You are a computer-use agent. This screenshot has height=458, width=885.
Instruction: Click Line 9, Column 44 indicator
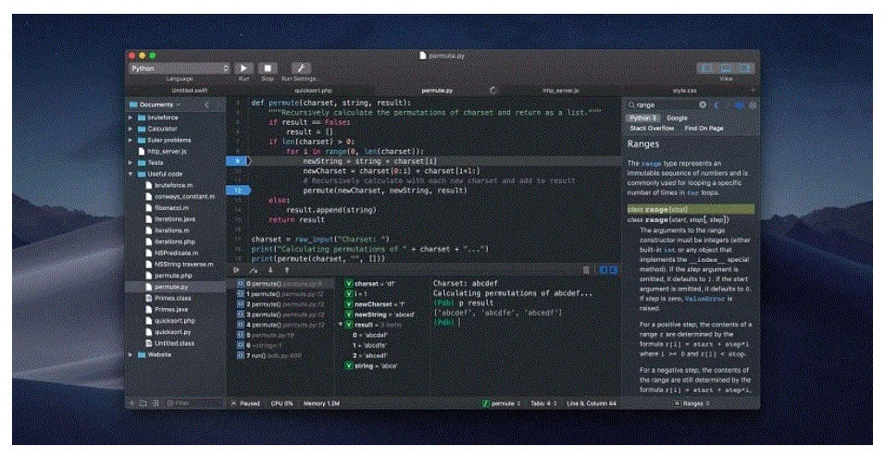coord(592,403)
